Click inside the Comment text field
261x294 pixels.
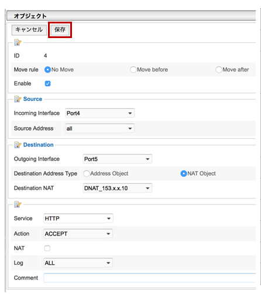[149, 278]
